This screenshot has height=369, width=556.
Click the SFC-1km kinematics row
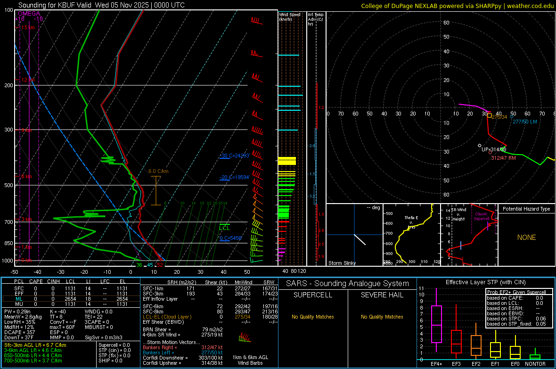click(x=210, y=288)
